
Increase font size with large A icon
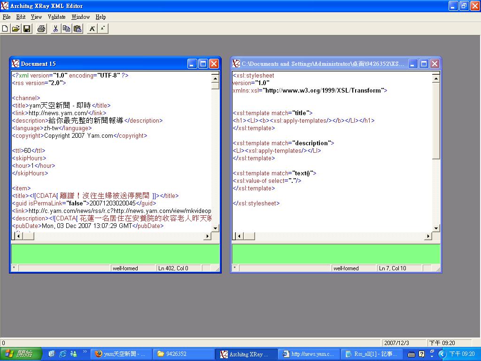coord(92,29)
